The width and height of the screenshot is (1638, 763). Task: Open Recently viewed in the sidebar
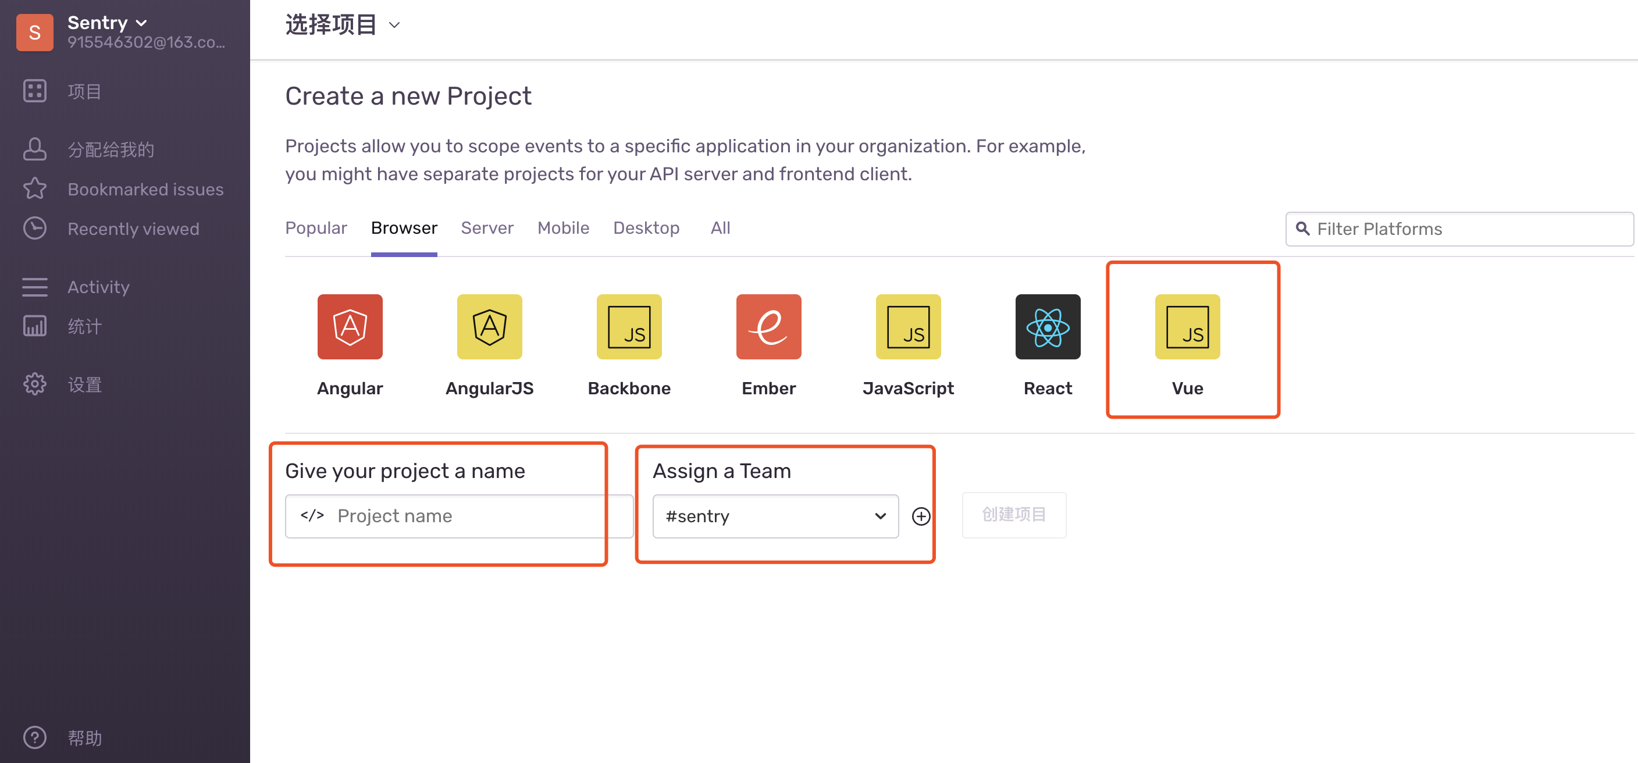pyautogui.click(x=134, y=229)
